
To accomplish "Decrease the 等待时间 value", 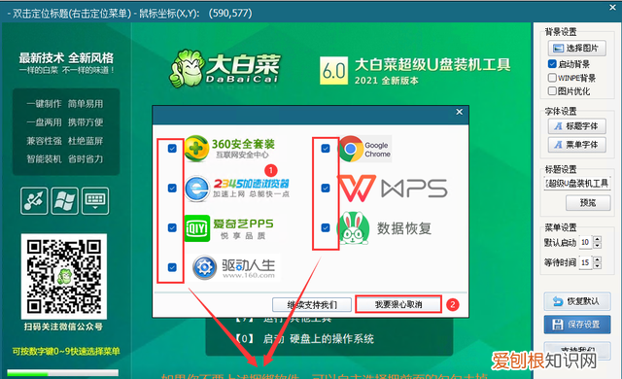I will (x=598, y=265).
